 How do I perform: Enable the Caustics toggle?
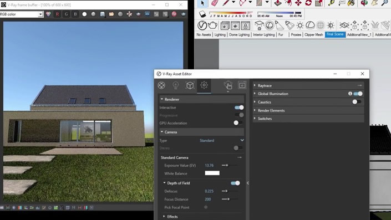coord(357,102)
